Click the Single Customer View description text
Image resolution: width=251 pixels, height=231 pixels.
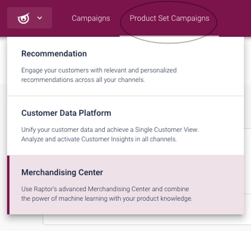(x=110, y=134)
